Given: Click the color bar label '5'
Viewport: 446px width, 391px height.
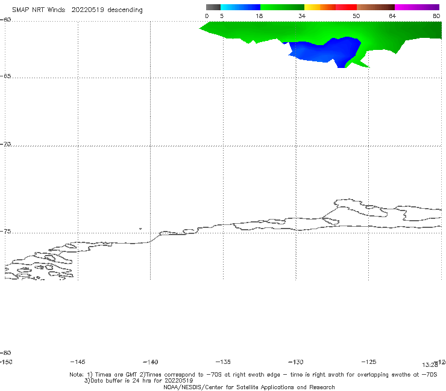Looking at the screenshot, I should pyautogui.click(x=222, y=16).
